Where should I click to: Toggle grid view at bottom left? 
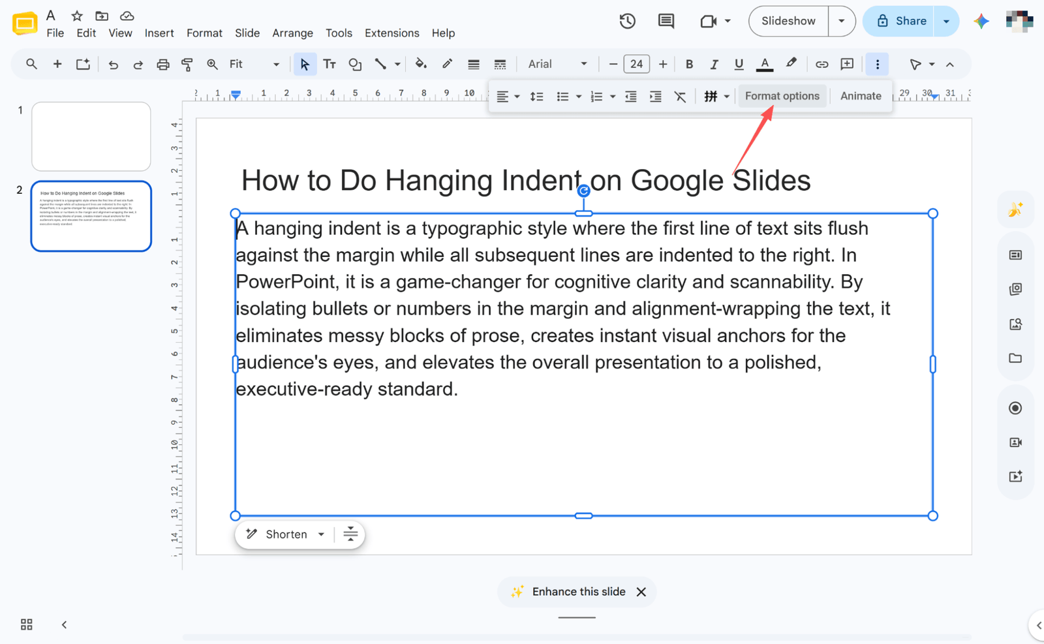tap(27, 624)
